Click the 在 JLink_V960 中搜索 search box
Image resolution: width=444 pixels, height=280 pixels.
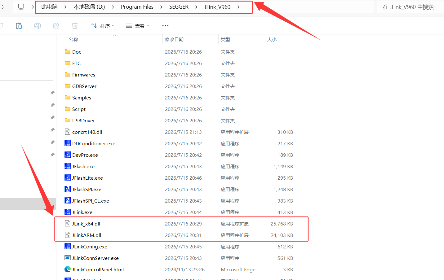410,7
